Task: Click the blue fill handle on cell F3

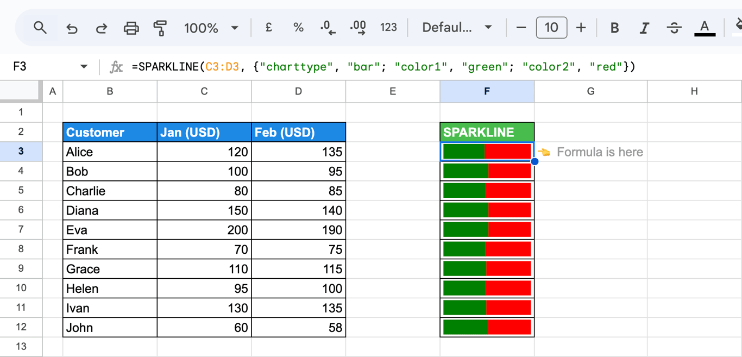Action: (x=535, y=161)
